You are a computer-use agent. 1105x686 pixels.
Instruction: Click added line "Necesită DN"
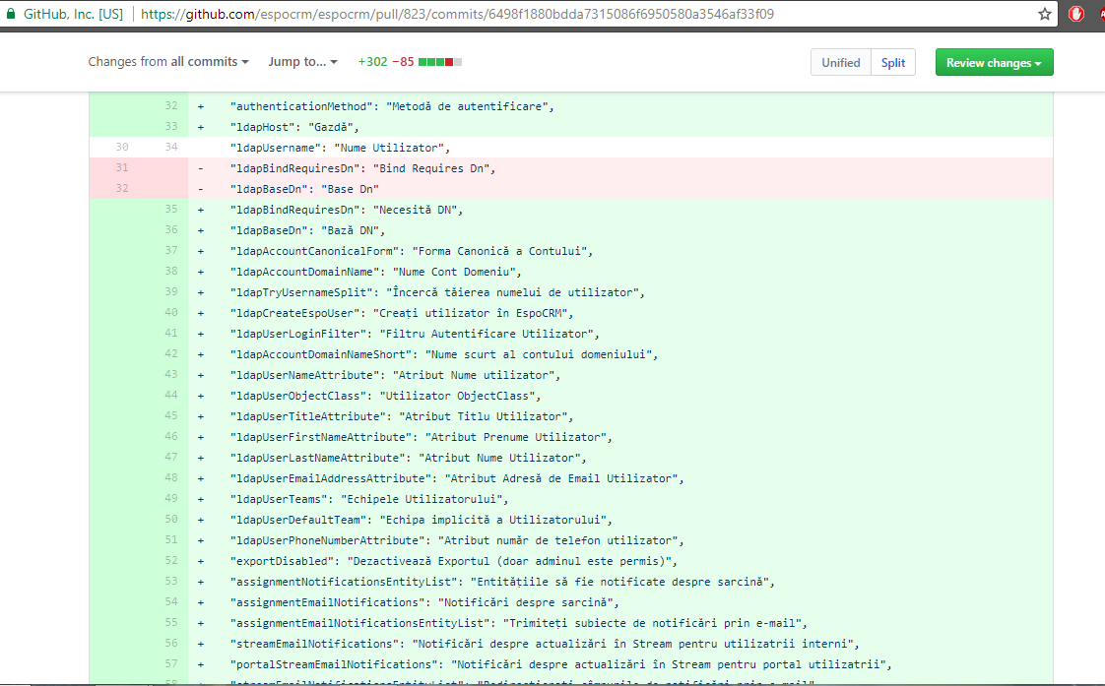[x=346, y=210]
